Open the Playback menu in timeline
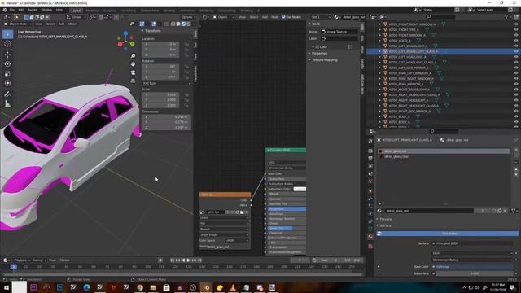 coord(22,260)
